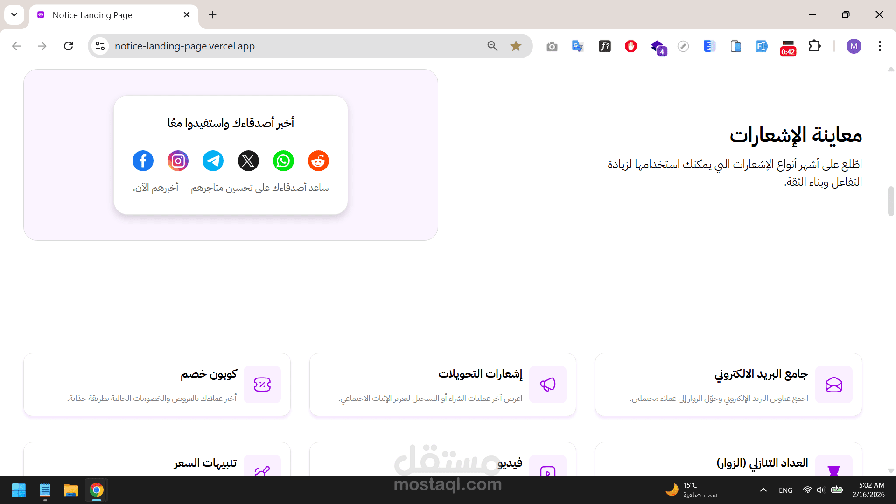Open Chrome's three-dot menu

tap(880, 46)
